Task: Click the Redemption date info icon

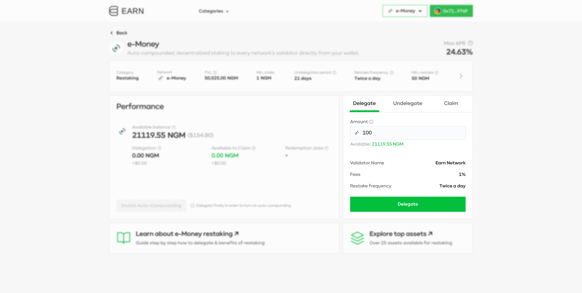Action: tap(326, 148)
